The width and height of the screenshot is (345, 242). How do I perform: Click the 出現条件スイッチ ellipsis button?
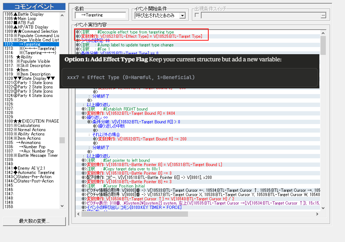point(323,15)
